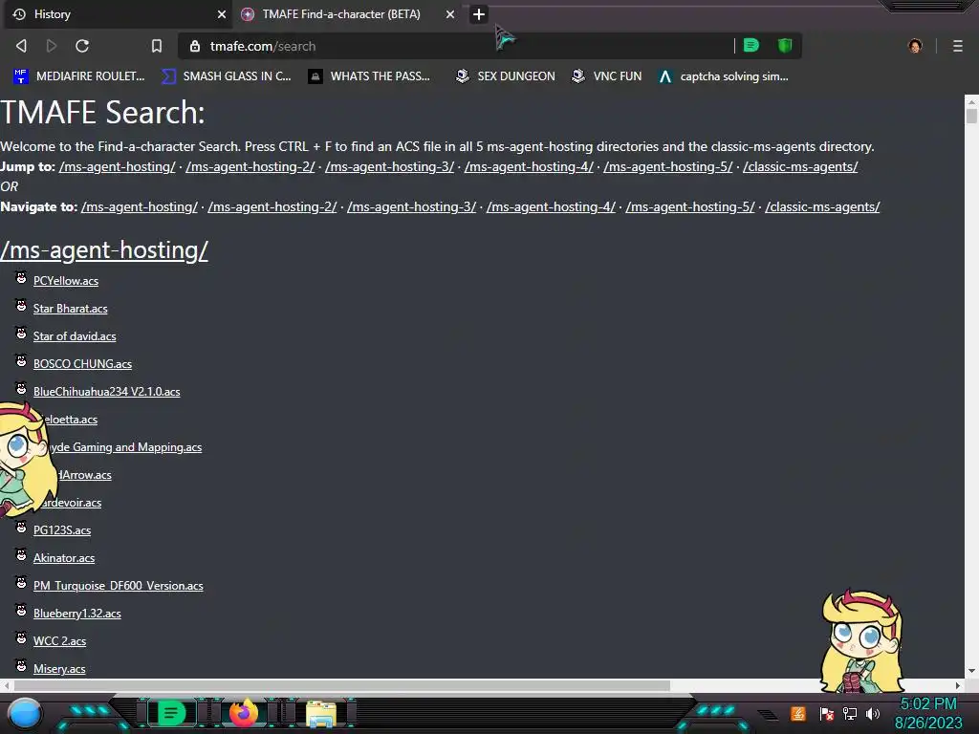Open Star Bharat.acs file link
Screen dimensions: 979x734
(x=70, y=309)
